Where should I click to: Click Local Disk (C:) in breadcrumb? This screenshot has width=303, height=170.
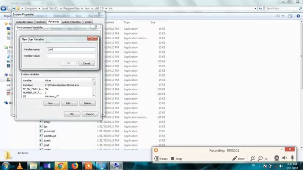[50, 8]
